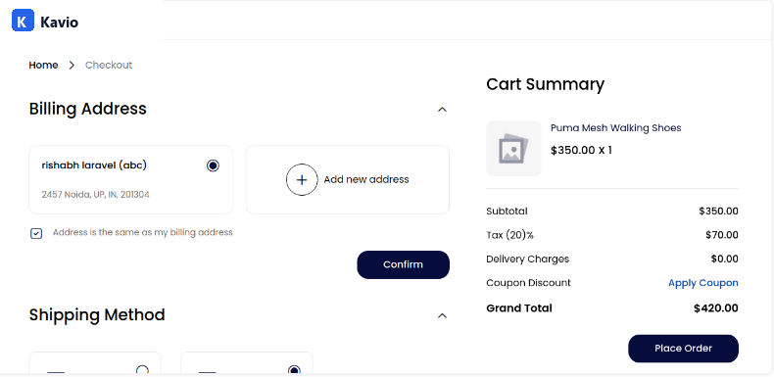The image size is (774, 377).
Task: Click the Delivery Charges label
Action: (528, 259)
